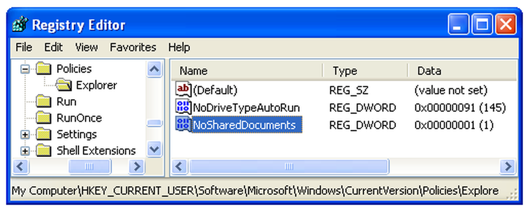Click the (Default) string value icon

183,90
